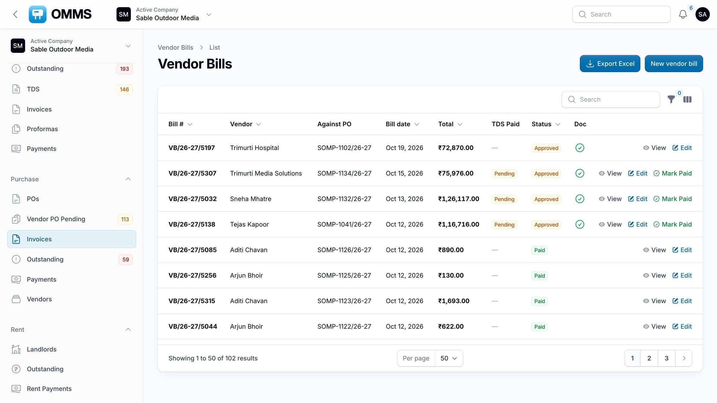Focus the table Search field
The width and height of the screenshot is (717, 403).
click(611, 99)
